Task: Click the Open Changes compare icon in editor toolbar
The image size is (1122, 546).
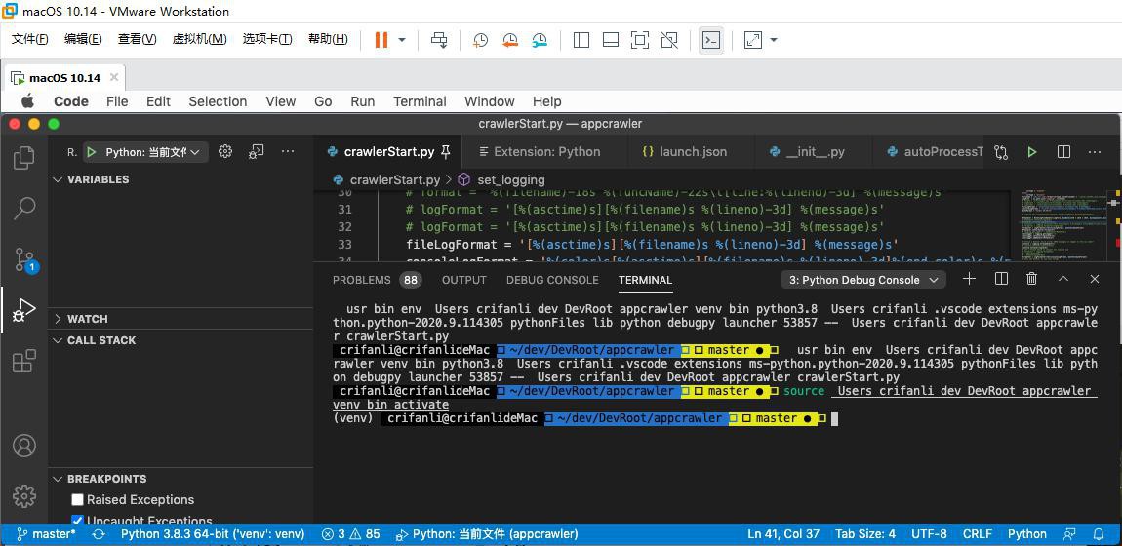Action: [x=1001, y=152]
